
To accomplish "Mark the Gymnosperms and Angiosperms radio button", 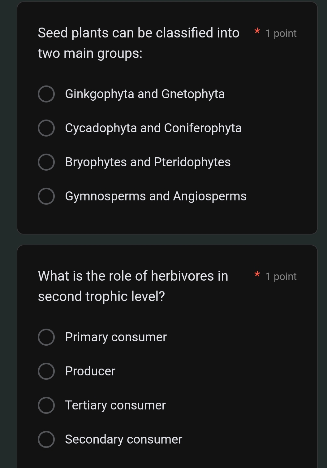I will 46,196.
